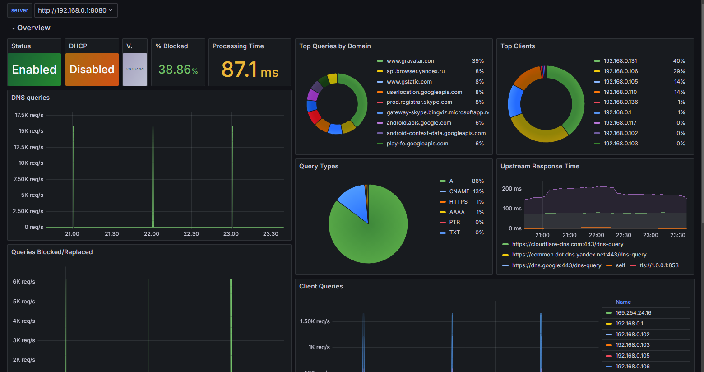Open the Upstream Response Time panel title

click(x=540, y=166)
